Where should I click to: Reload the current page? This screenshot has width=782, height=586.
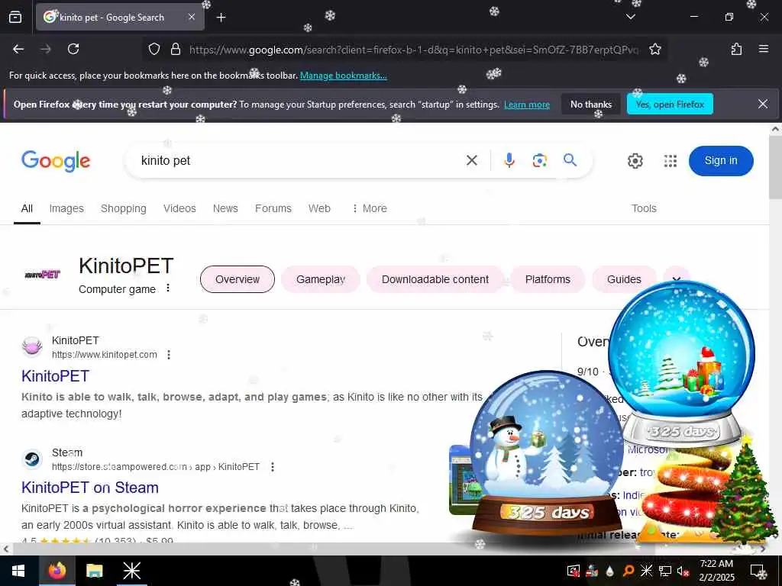click(x=73, y=49)
